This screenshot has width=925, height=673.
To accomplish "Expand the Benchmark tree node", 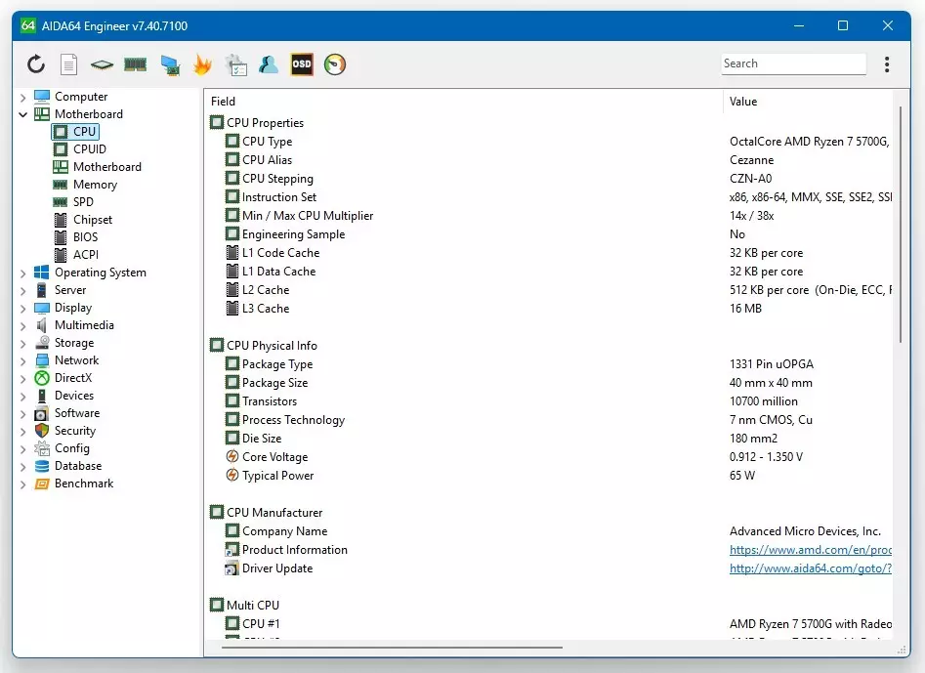I will tap(23, 484).
